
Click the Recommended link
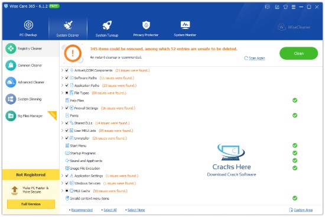click(82, 210)
